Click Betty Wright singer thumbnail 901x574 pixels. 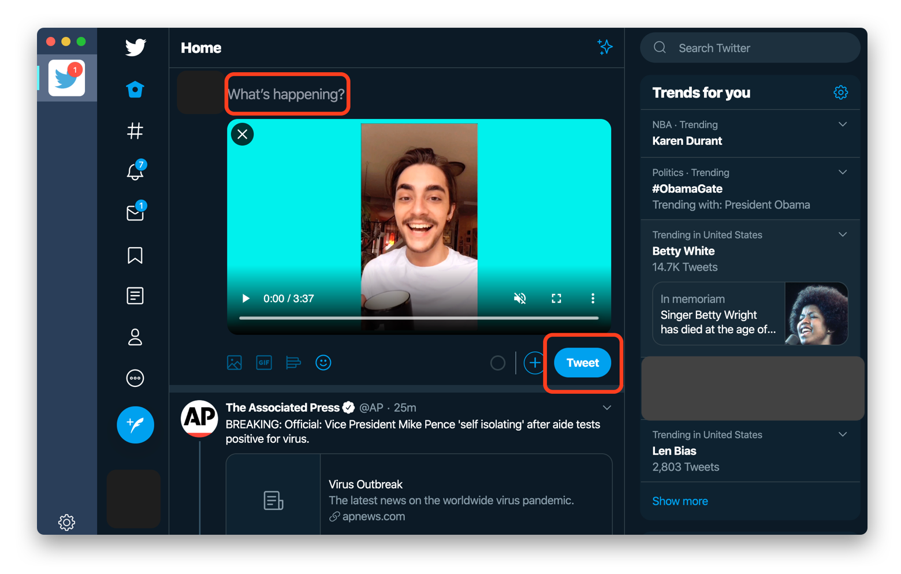pyautogui.click(x=816, y=314)
